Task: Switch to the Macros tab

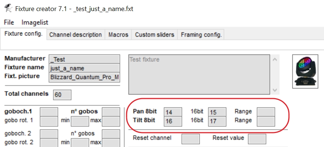Action: coord(118,35)
